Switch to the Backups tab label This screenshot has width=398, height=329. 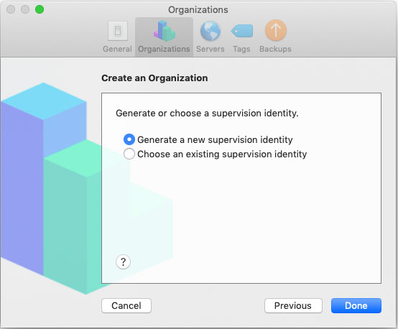[275, 49]
